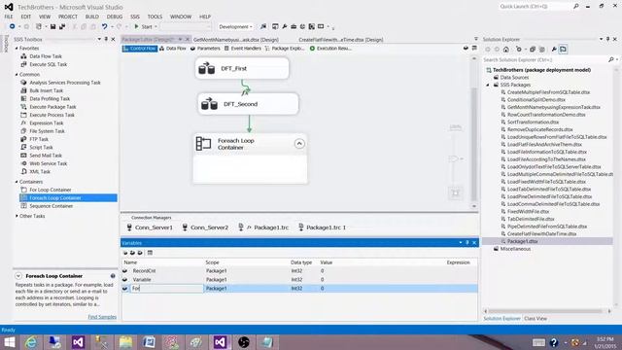Click the design canvas vertical scrollbar
This screenshot has height=350, width=622.
pyautogui.click(x=473, y=145)
